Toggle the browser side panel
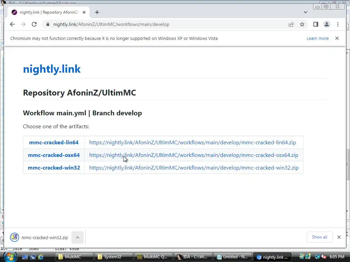Viewport: 350px width, 262px height. pos(315,24)
